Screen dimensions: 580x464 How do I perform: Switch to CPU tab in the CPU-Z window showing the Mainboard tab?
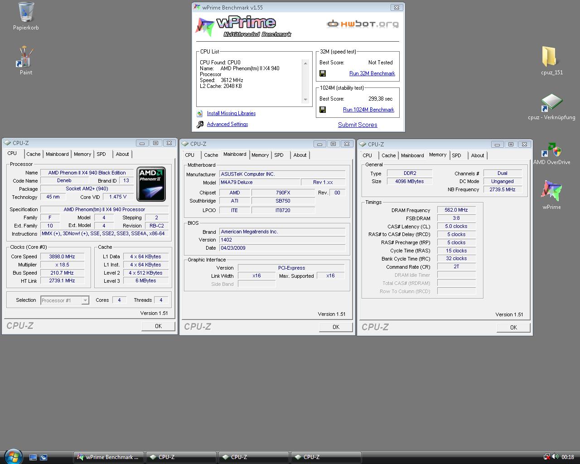click(x=189, y=155)
